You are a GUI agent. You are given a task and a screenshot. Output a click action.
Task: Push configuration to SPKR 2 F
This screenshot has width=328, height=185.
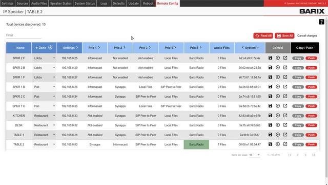[x=311, y=58]
